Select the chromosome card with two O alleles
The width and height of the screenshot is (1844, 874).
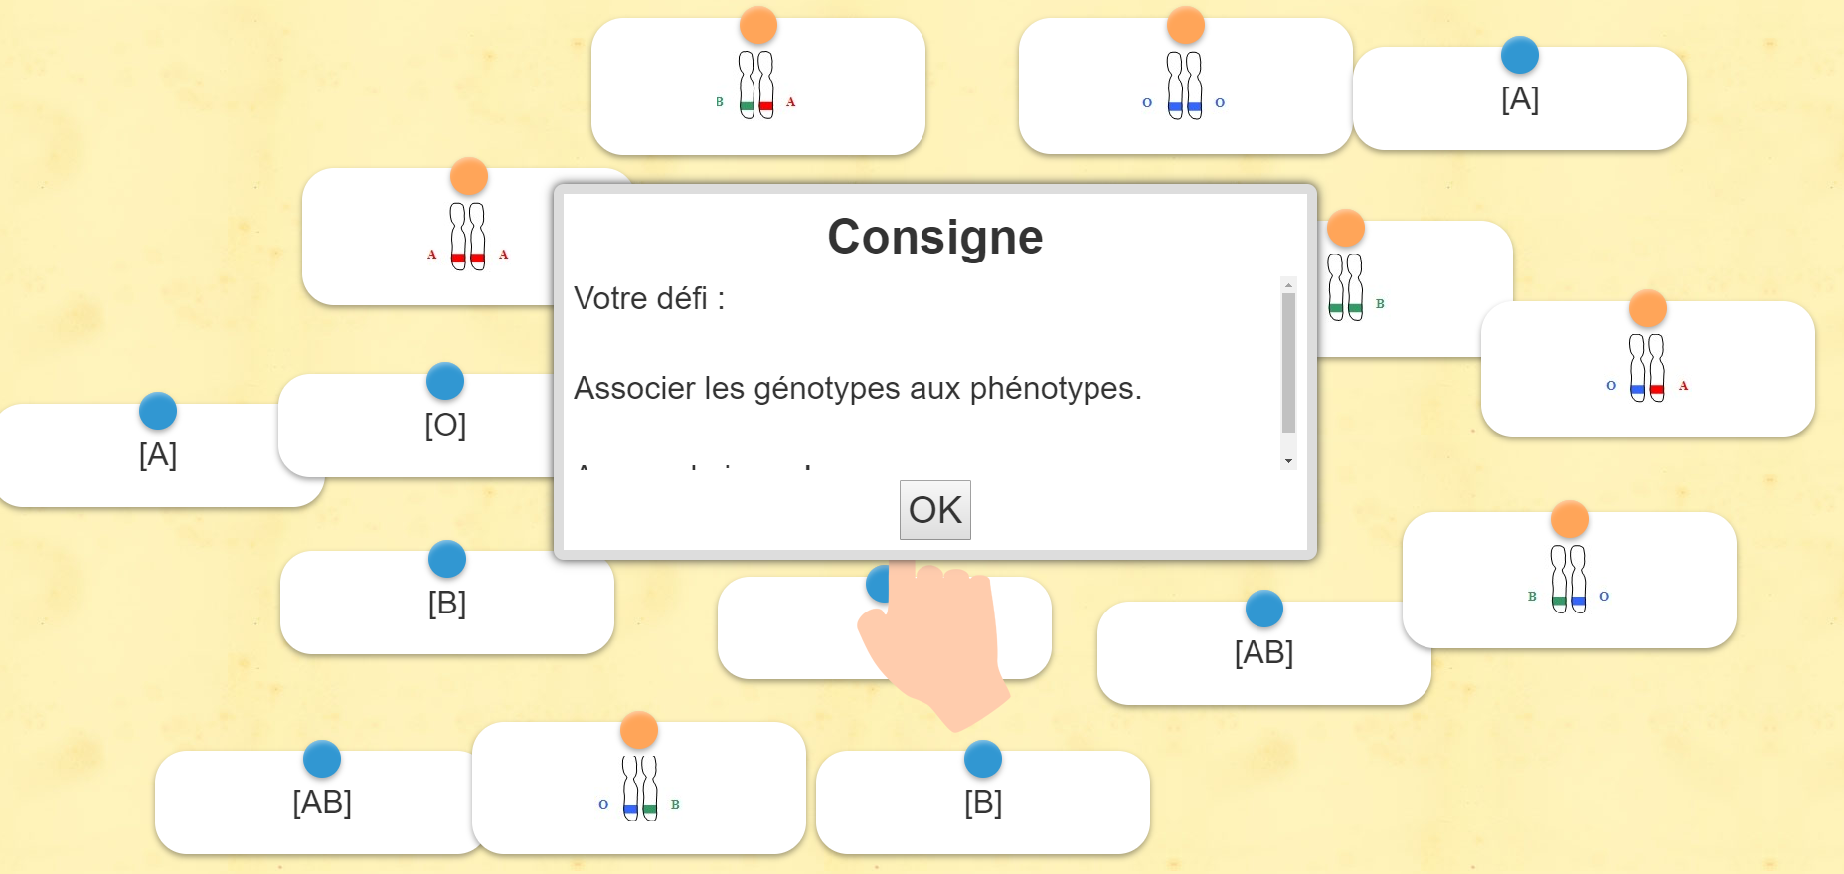point(1185,87)
